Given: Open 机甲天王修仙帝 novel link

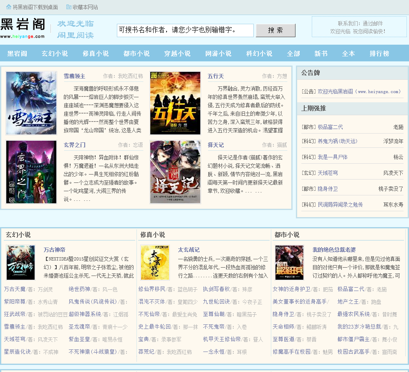Looking at the screenshot, I should click(222, 339).
